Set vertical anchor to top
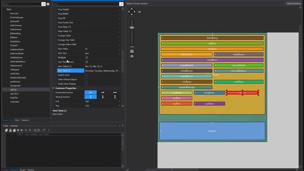 91,97
